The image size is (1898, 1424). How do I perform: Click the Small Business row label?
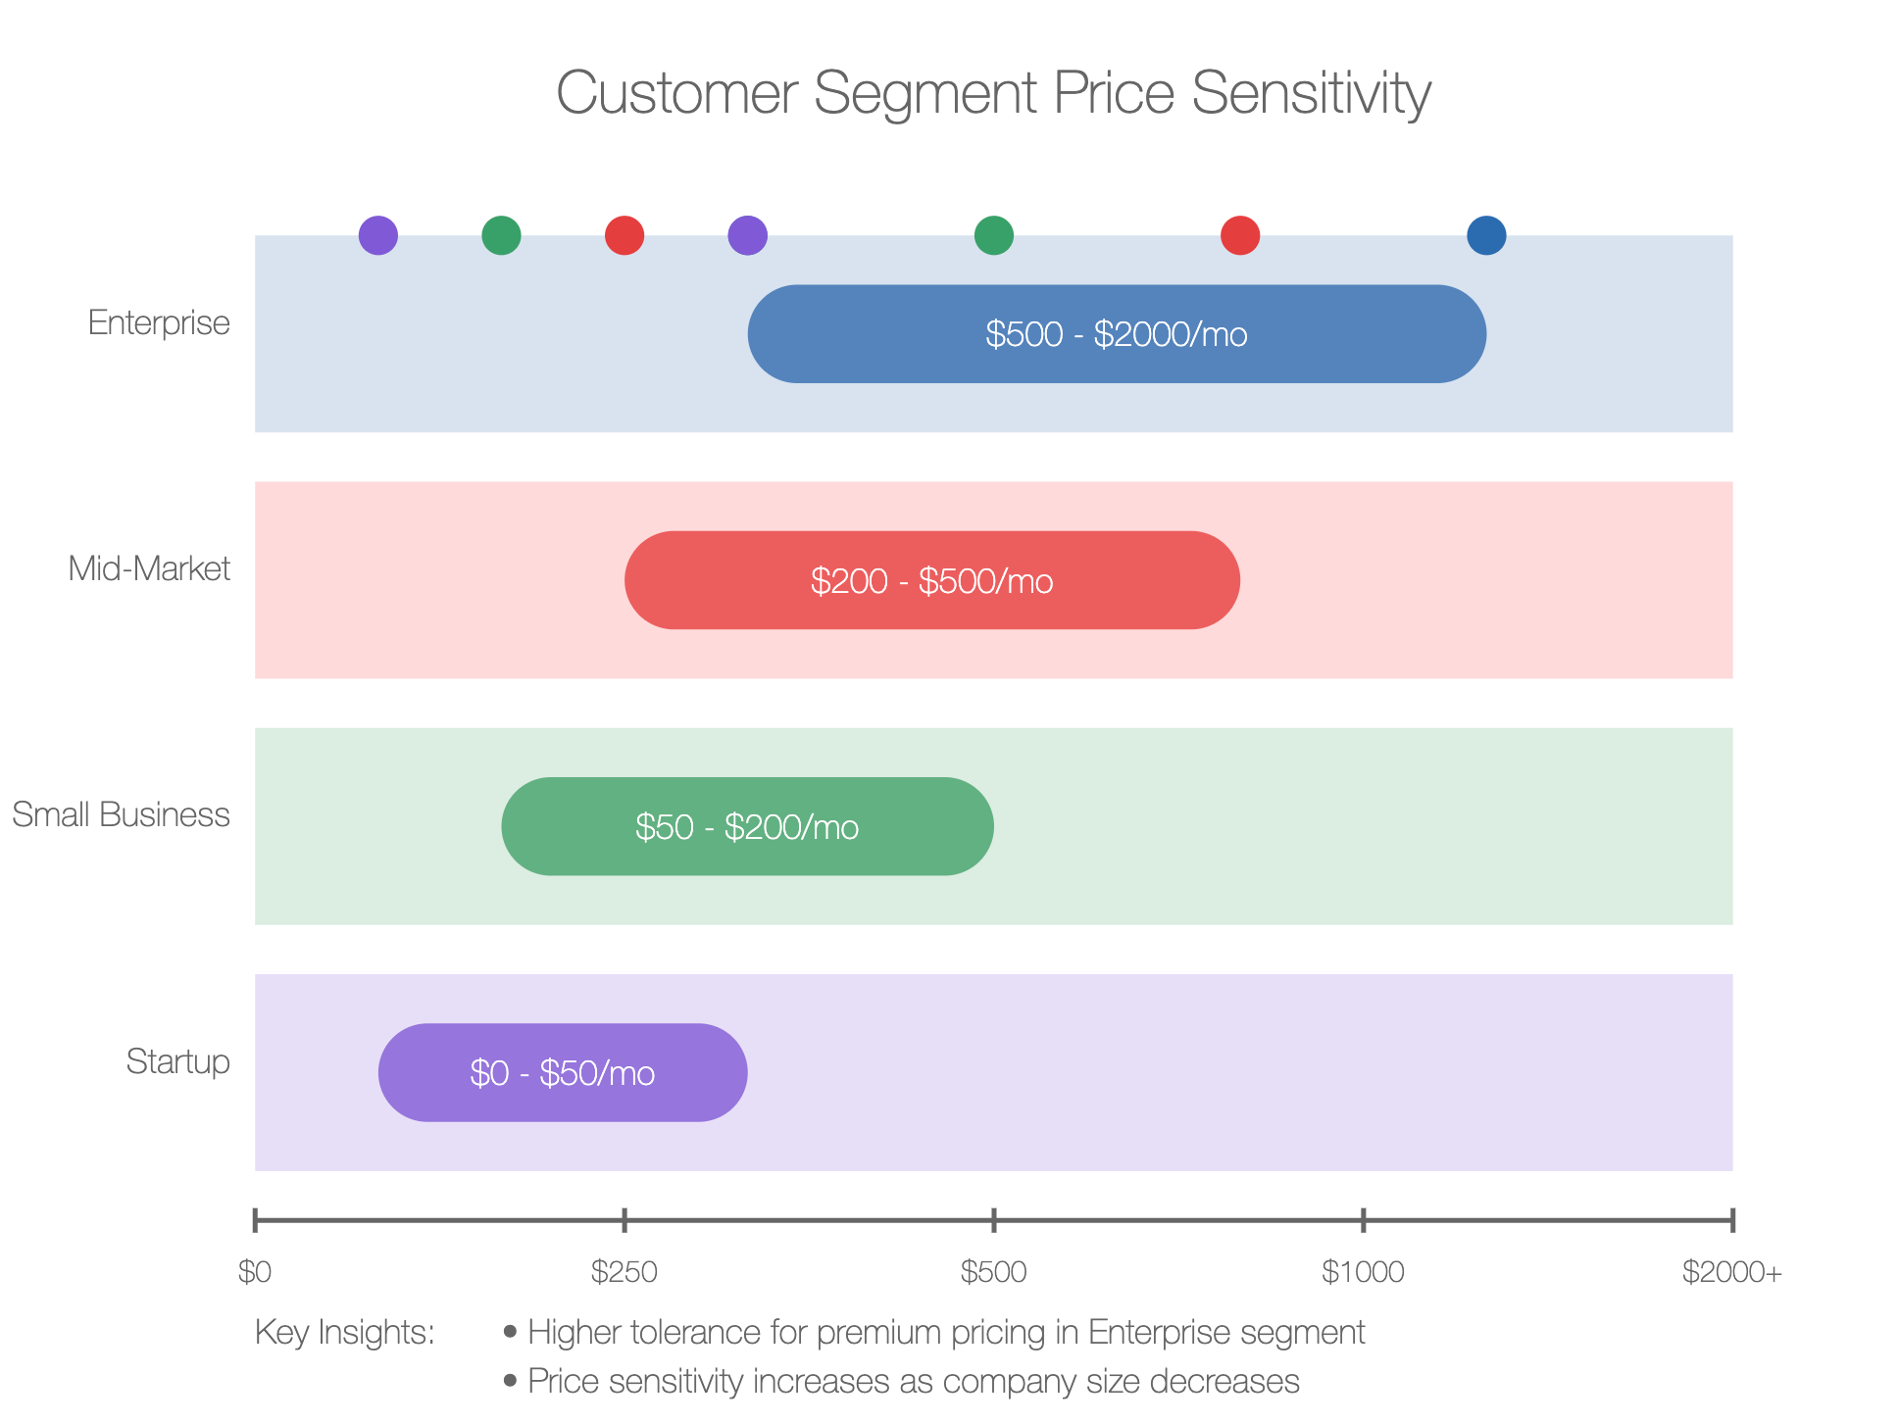coord(121,814)
